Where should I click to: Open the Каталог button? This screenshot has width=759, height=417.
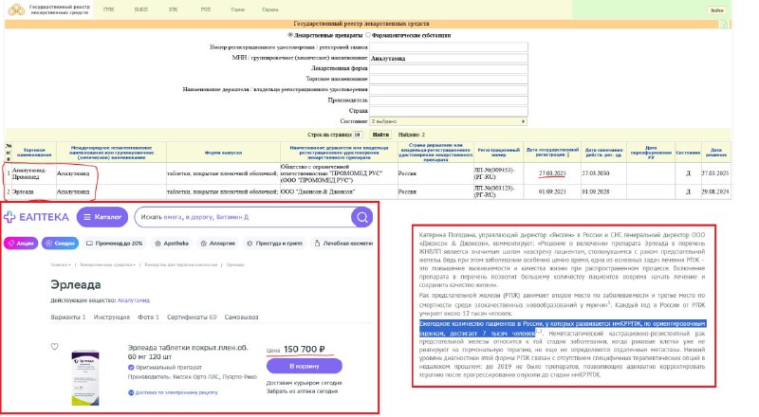pos(102,217)
